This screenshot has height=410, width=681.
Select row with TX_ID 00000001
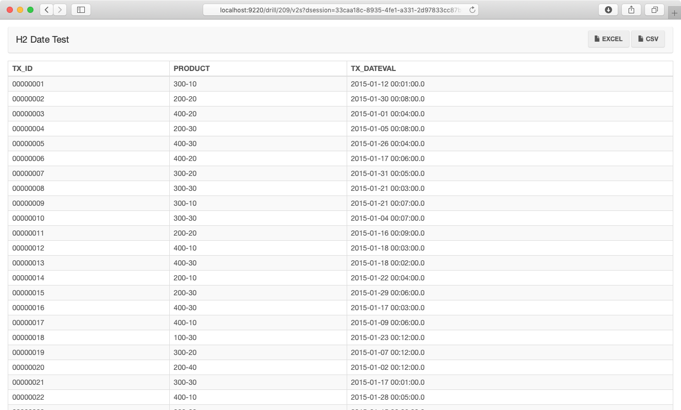(x=340, y=84)
